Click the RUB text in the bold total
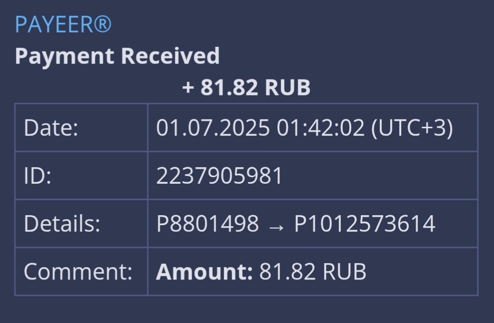 (287, 87)
